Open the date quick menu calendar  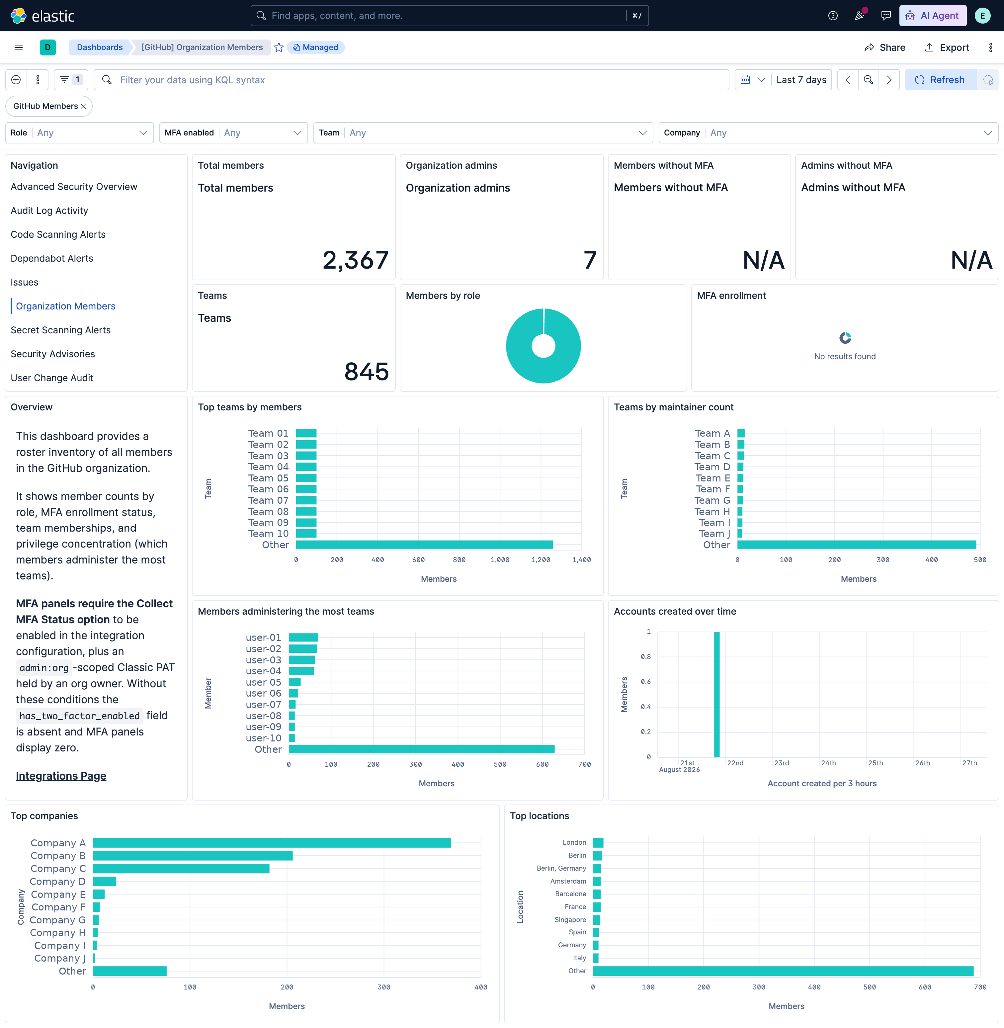pyautogui.click(x=753, y=80)
